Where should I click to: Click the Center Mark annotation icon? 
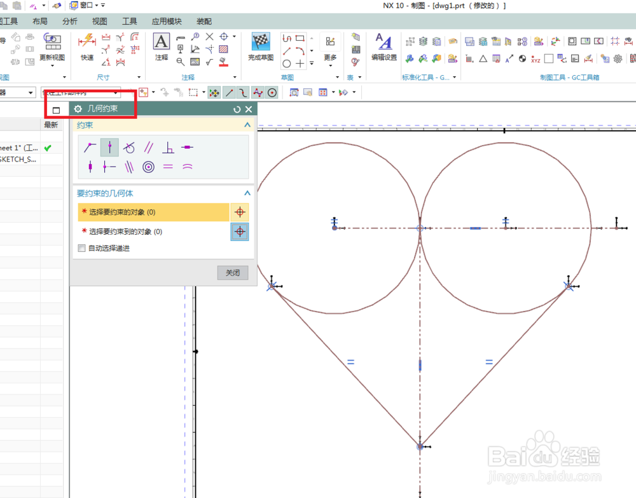224,36
